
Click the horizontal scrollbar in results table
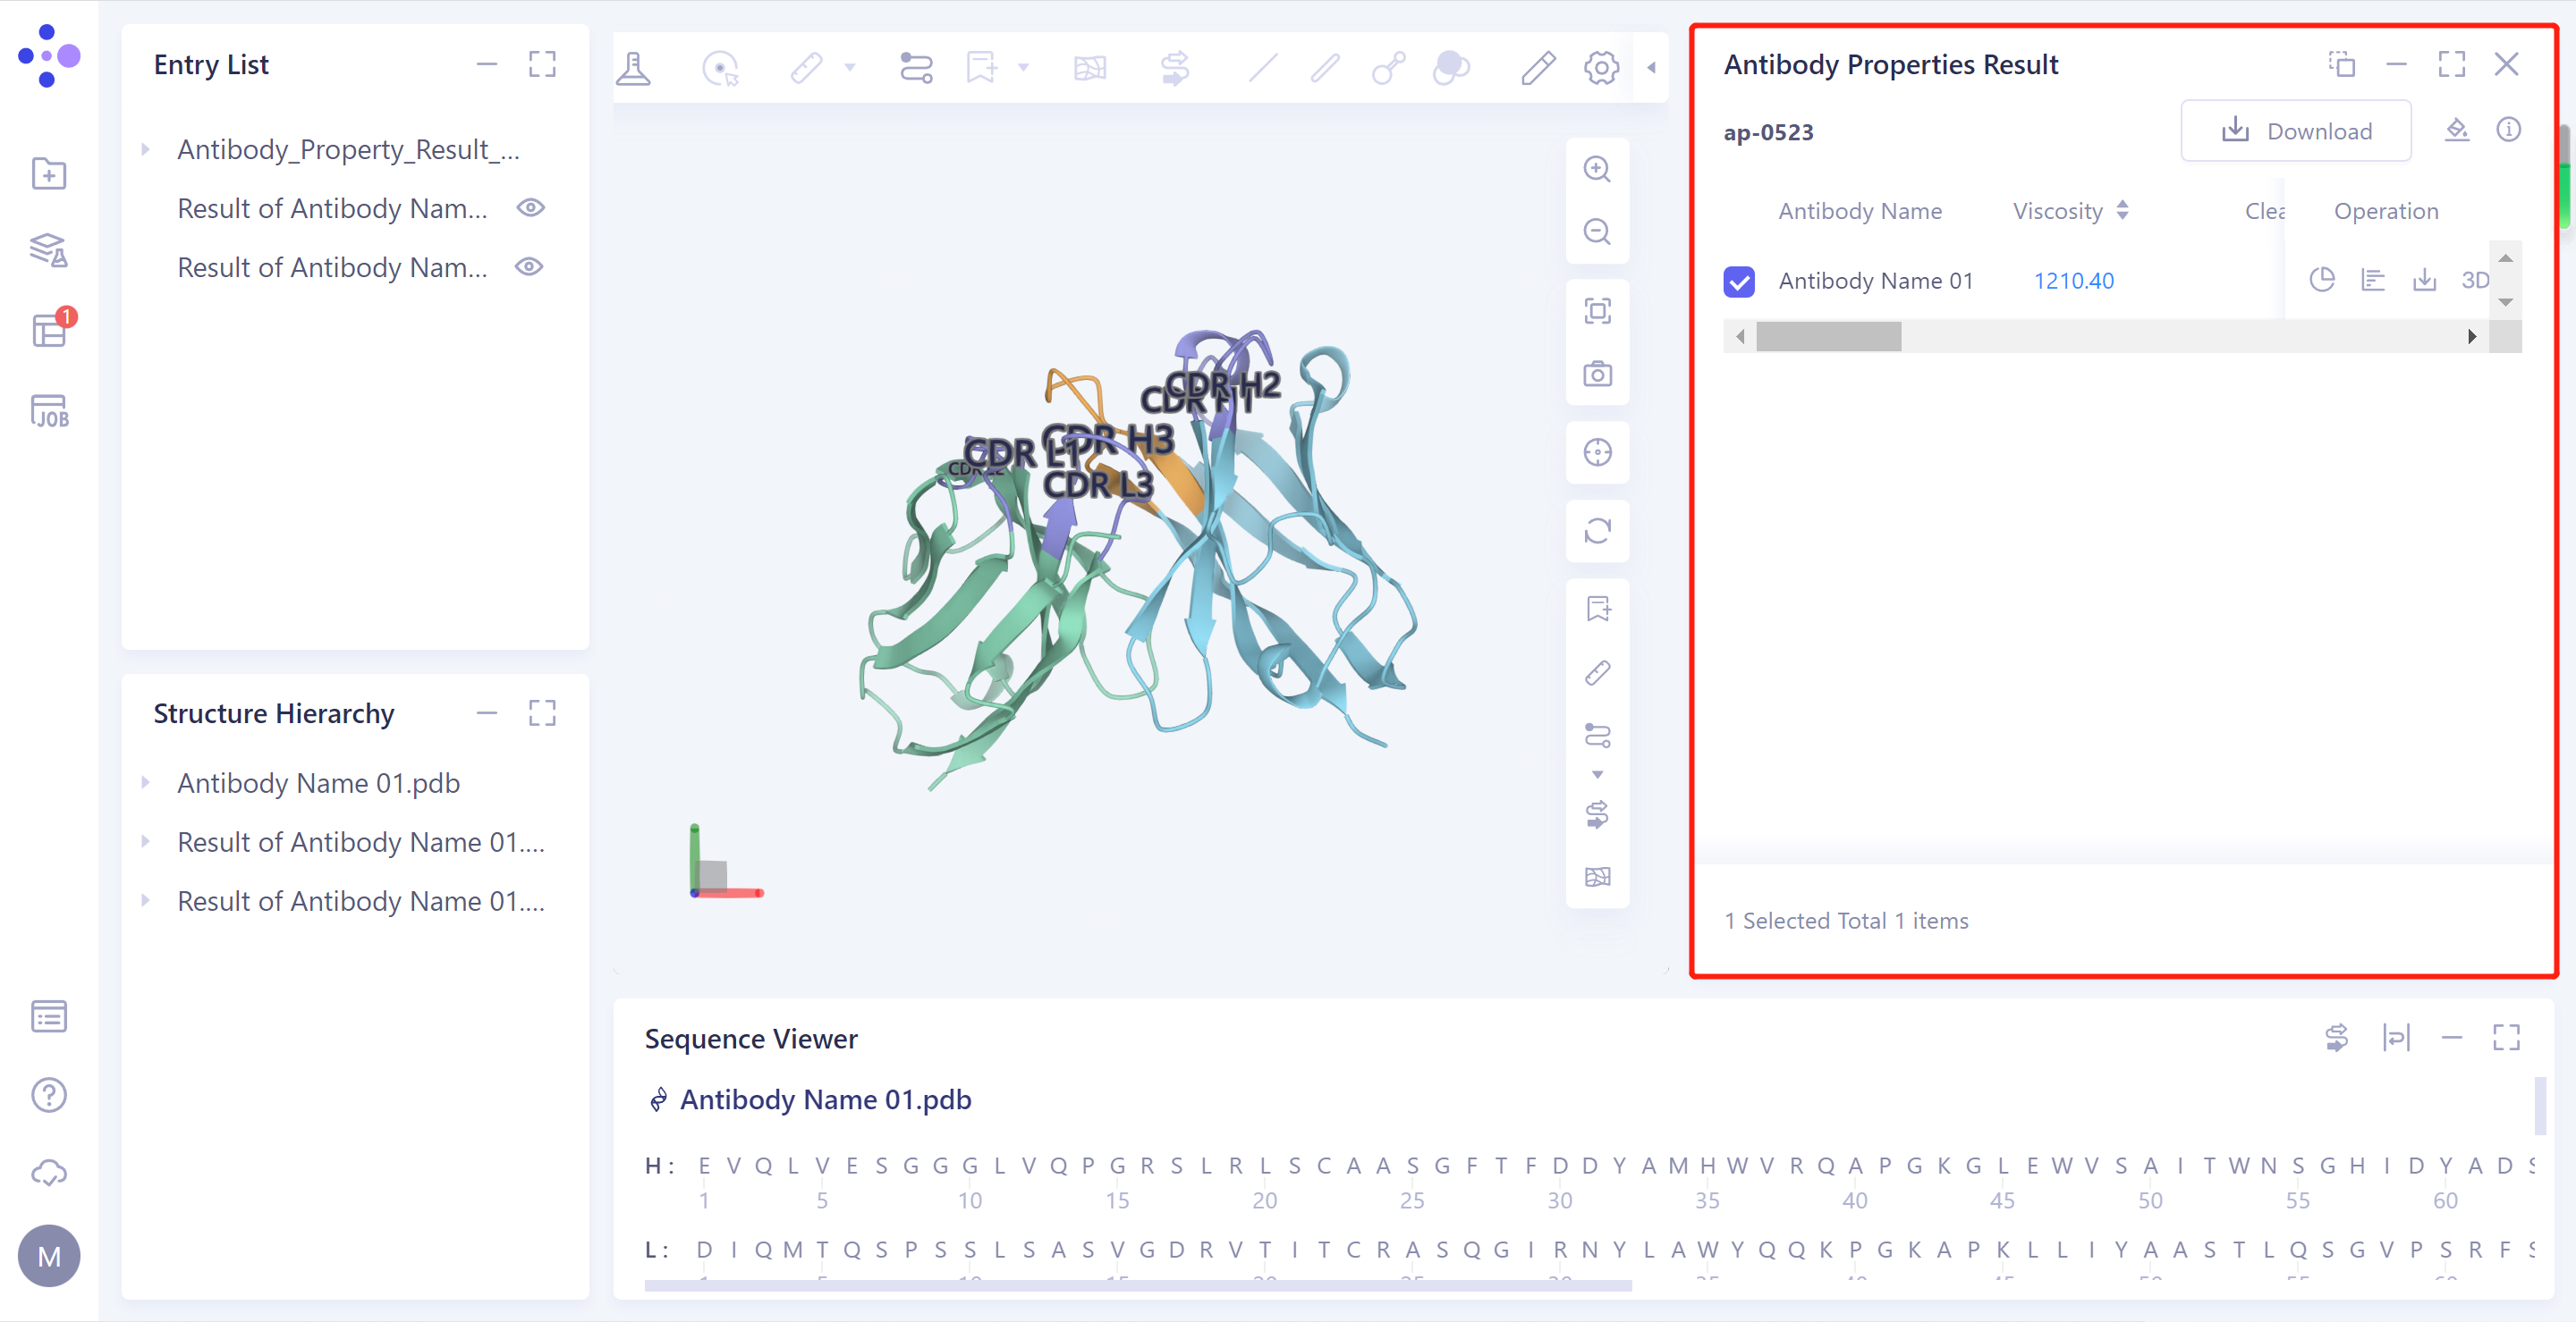[1828, 337]
